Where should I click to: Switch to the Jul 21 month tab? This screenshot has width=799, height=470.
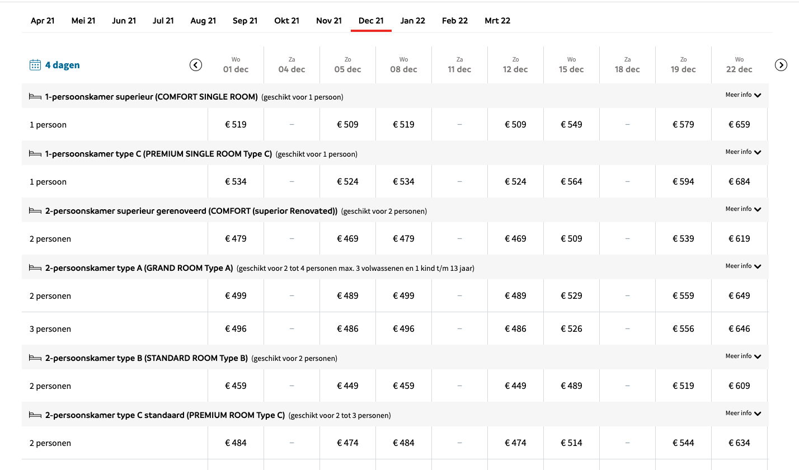tap(163, 21)
